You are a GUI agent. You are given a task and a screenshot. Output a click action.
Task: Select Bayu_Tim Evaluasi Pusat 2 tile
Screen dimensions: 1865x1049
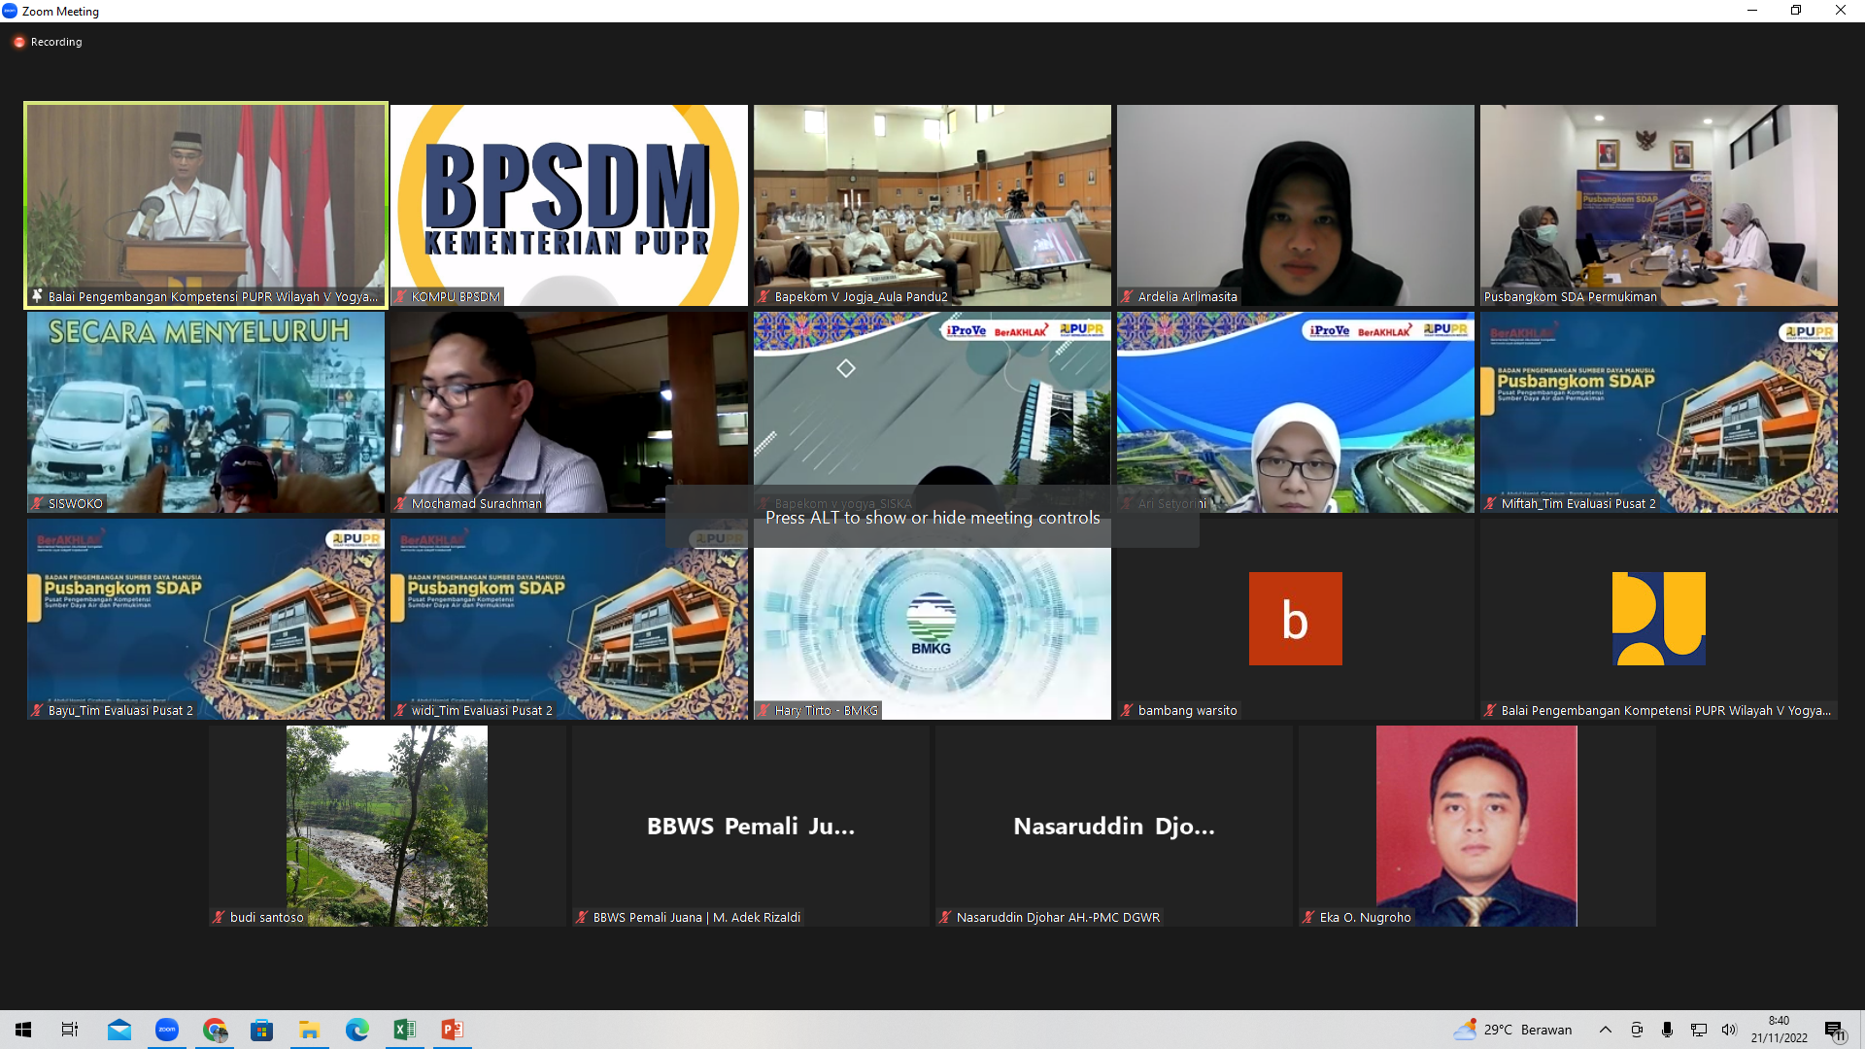coord(206,619)
